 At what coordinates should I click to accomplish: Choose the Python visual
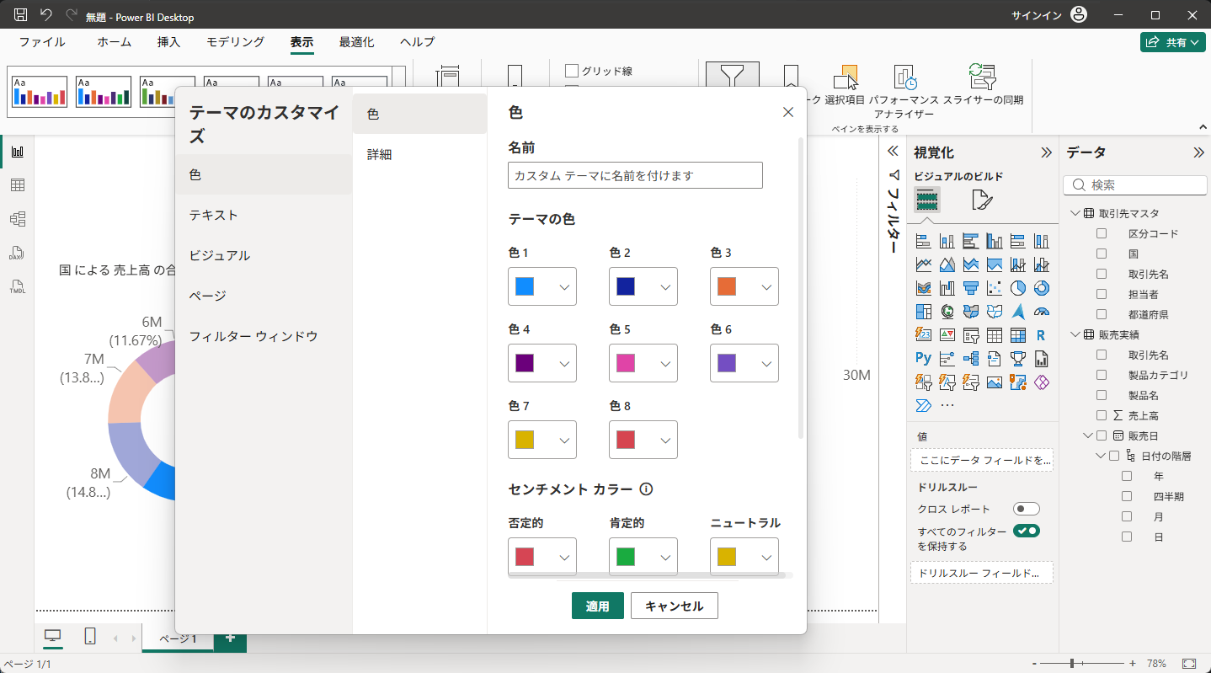[924, 359]
